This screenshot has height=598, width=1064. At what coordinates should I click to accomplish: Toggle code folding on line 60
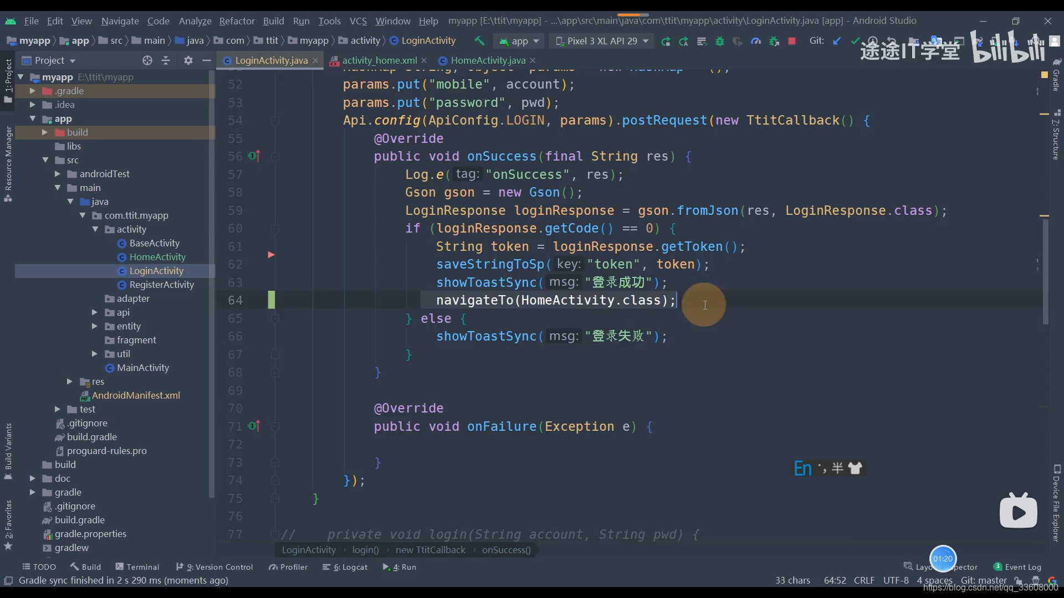[275, 228]
